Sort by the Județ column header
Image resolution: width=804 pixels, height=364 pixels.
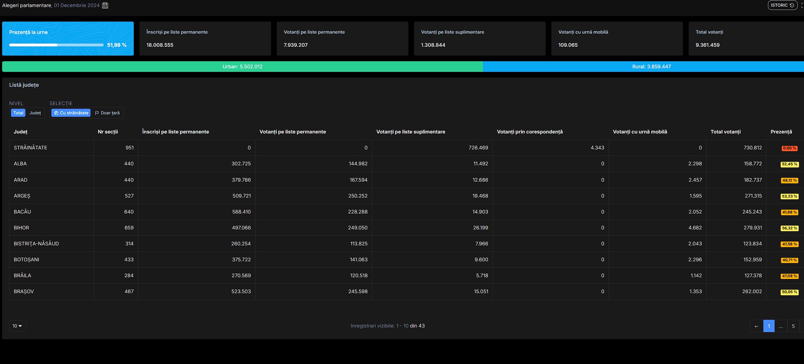tap(21, 132)
